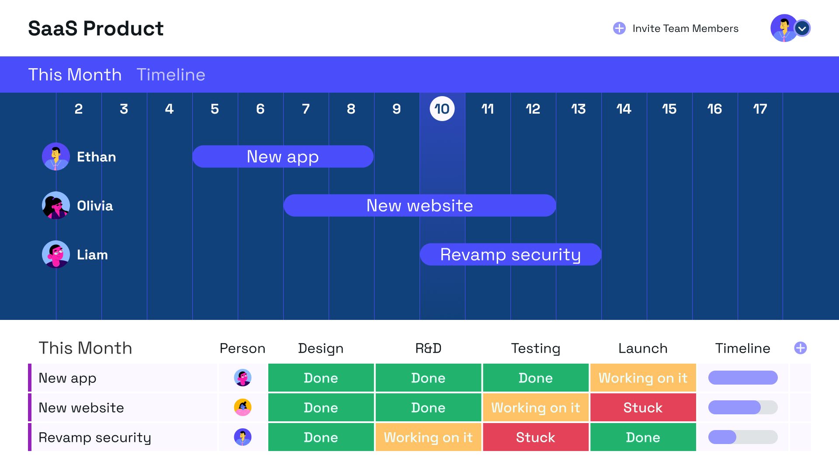Click the Revamp security bar on the timeline
Viewport: 839px width, 472px height.
click(510, 254)
